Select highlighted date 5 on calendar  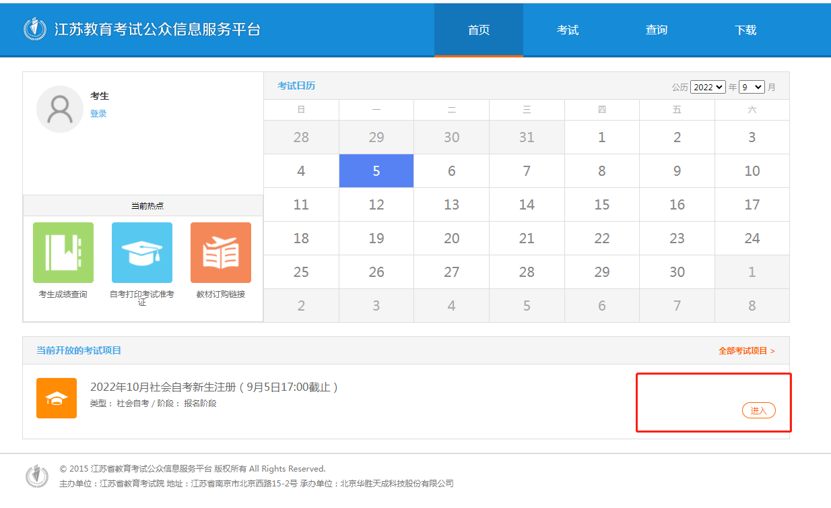(x=376, y=171)
